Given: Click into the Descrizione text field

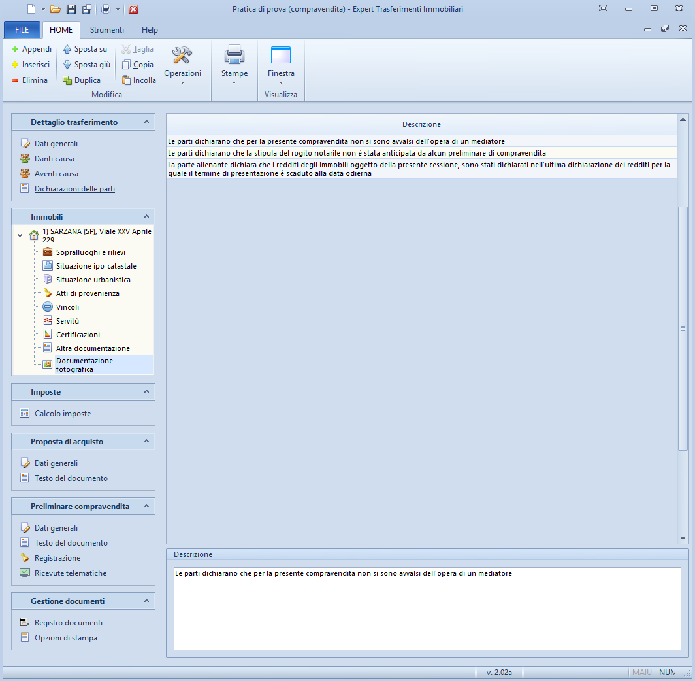Looking at the screenshot, I should tap(427, 608).
